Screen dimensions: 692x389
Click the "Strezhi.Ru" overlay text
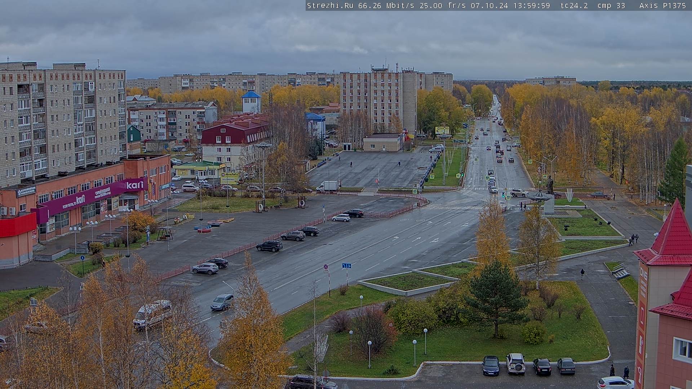(330, 5)
